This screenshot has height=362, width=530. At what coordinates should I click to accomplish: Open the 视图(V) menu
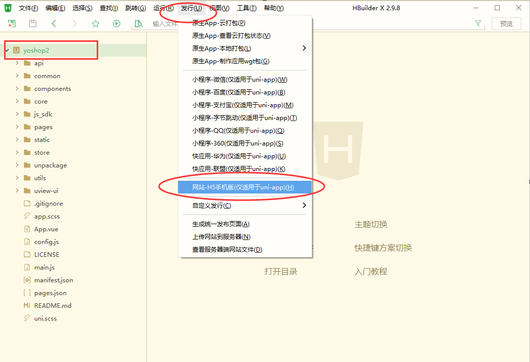click(219, 8)
